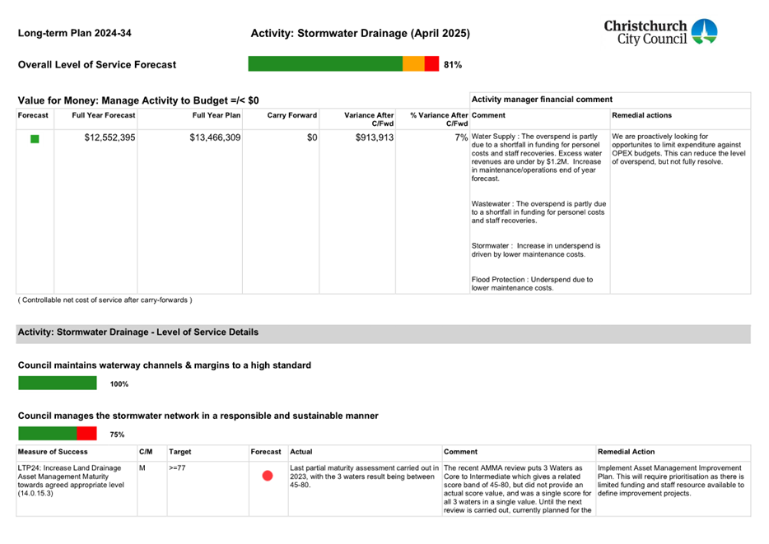The image size is (769, 544).
Task: Click the orange segment of the overall forecast bar
Action: tap(413, 64)
